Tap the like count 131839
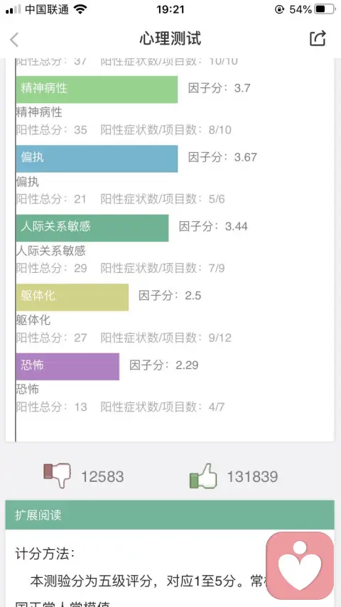Image resolution: width=341 pixels, height=607 pixels. [252, 476]
